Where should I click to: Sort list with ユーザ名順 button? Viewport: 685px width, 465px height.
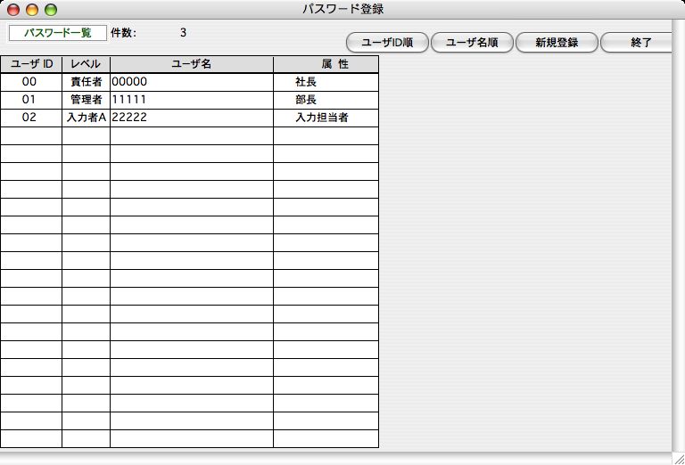pos(471,43)
